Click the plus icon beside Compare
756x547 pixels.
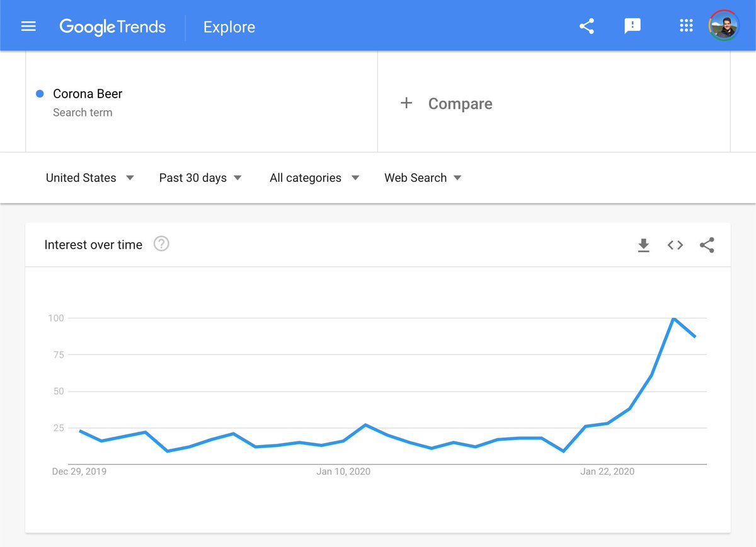tap(406, 103)
